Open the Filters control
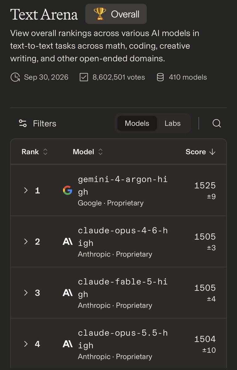The image size is (237, 370). pos(38,124)
